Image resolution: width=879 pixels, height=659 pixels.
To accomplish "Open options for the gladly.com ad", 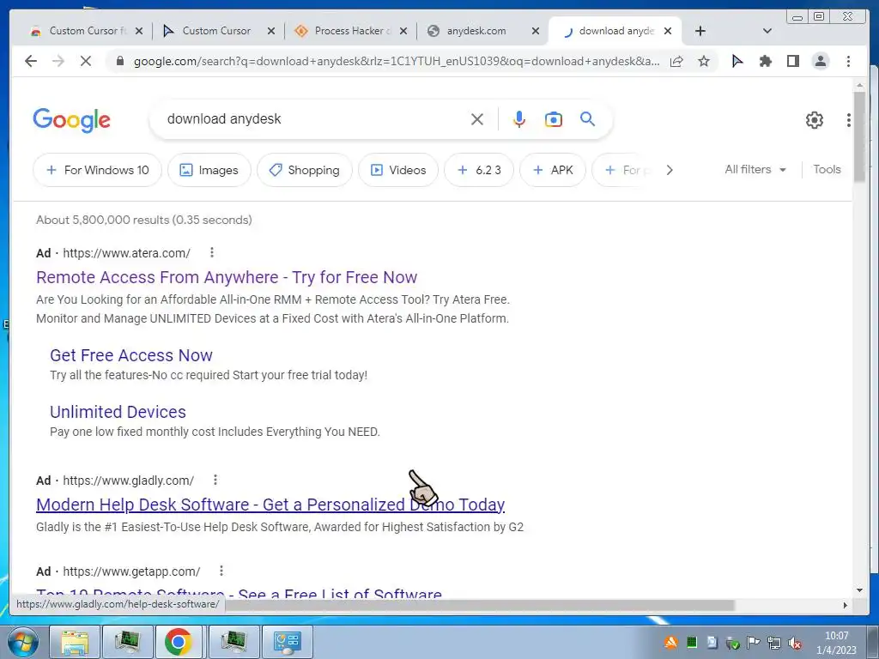I will (215, 481).
